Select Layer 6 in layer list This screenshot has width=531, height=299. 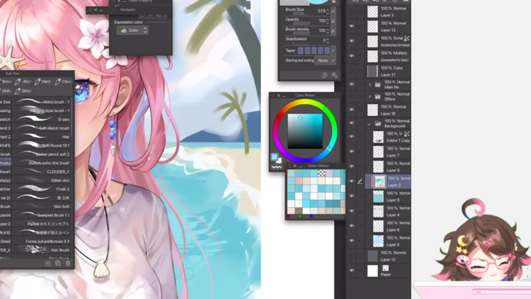coord(388,226)
